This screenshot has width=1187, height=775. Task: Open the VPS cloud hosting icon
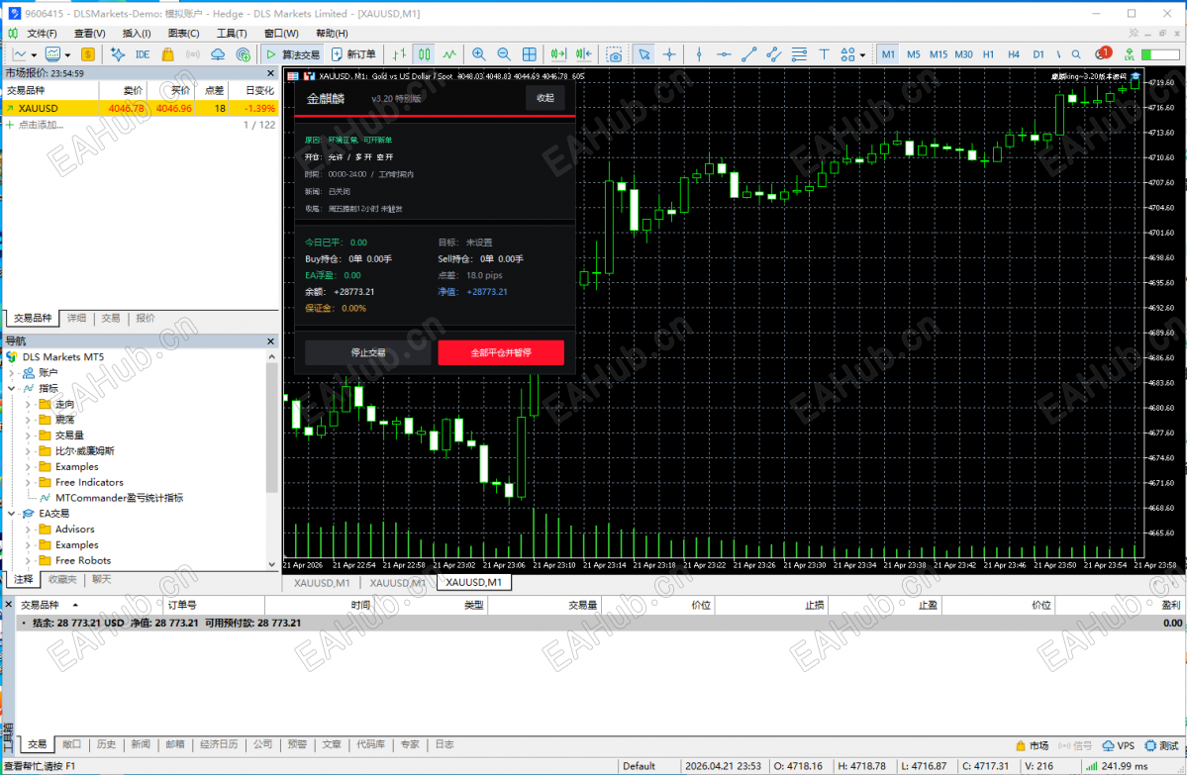(218, 54)
